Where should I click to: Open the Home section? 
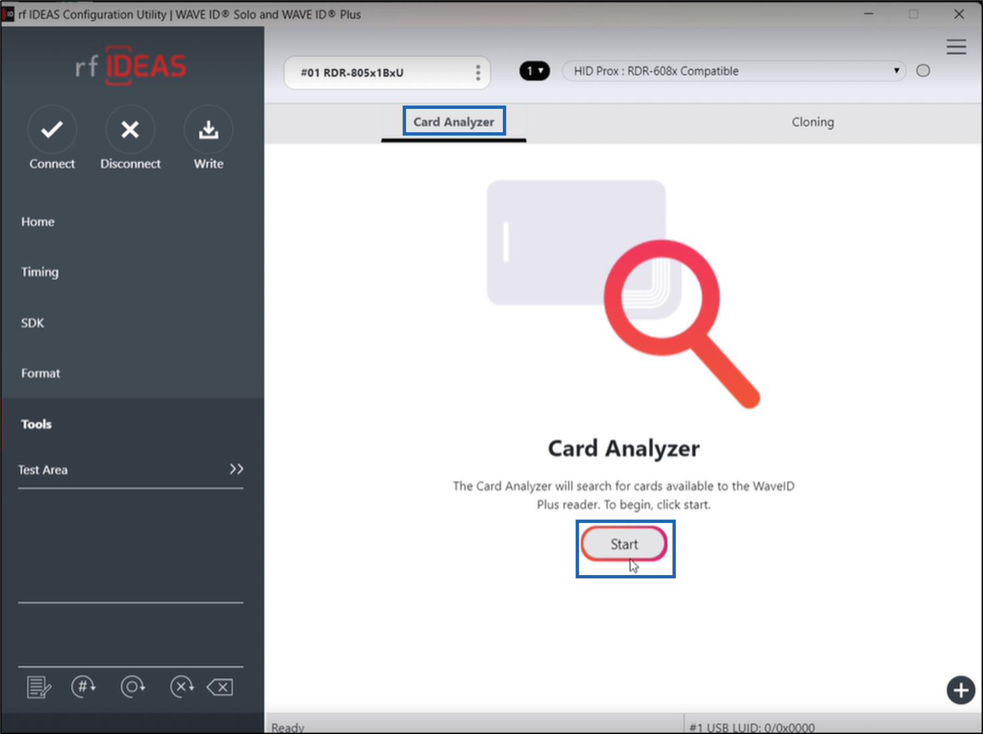tap(38, 222)
